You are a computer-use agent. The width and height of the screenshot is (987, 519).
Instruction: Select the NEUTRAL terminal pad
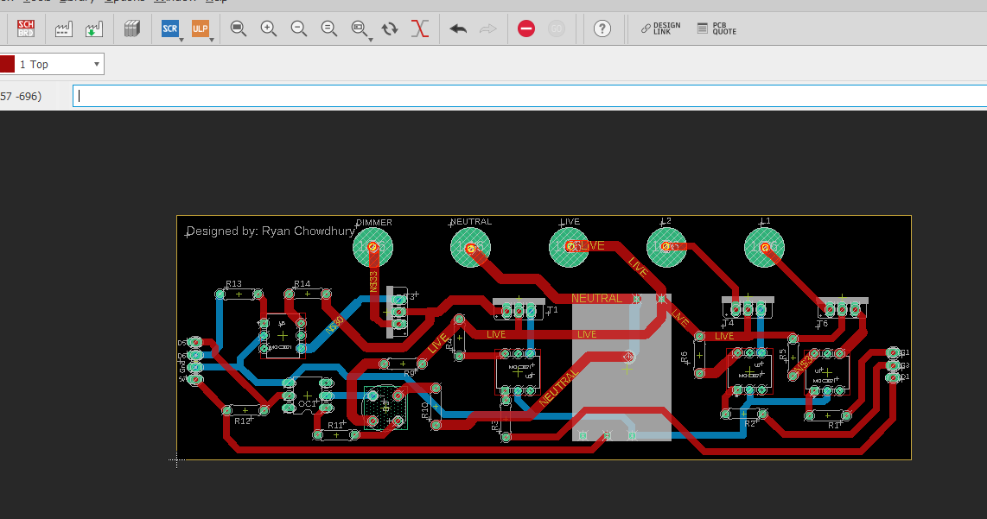click(x=470, y=247)
